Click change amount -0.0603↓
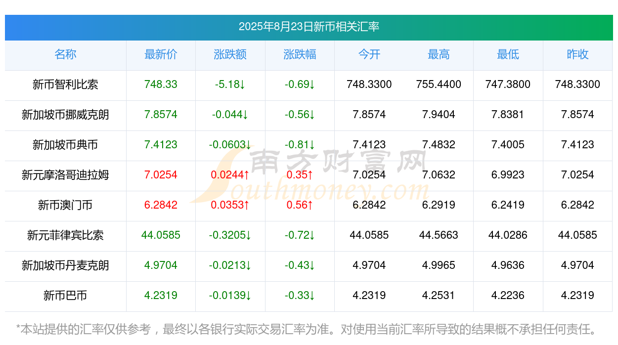 point(230,145)
